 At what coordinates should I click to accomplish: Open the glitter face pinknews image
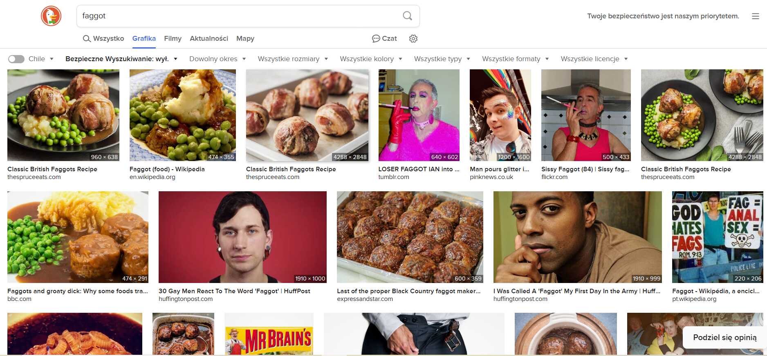[500, 115]
